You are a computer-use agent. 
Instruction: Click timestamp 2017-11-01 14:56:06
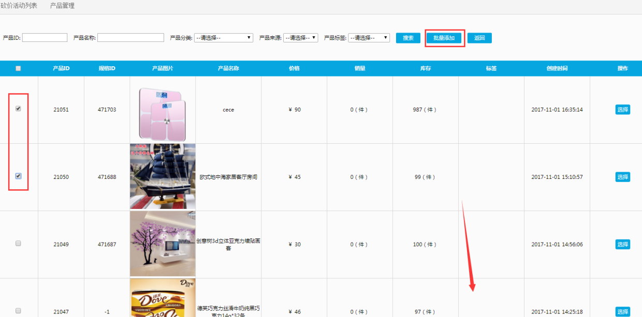click(x=557, y=244)
